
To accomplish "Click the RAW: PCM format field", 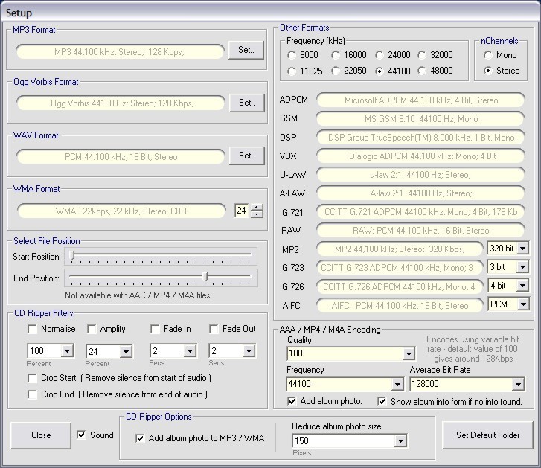I will coord(421,231).
